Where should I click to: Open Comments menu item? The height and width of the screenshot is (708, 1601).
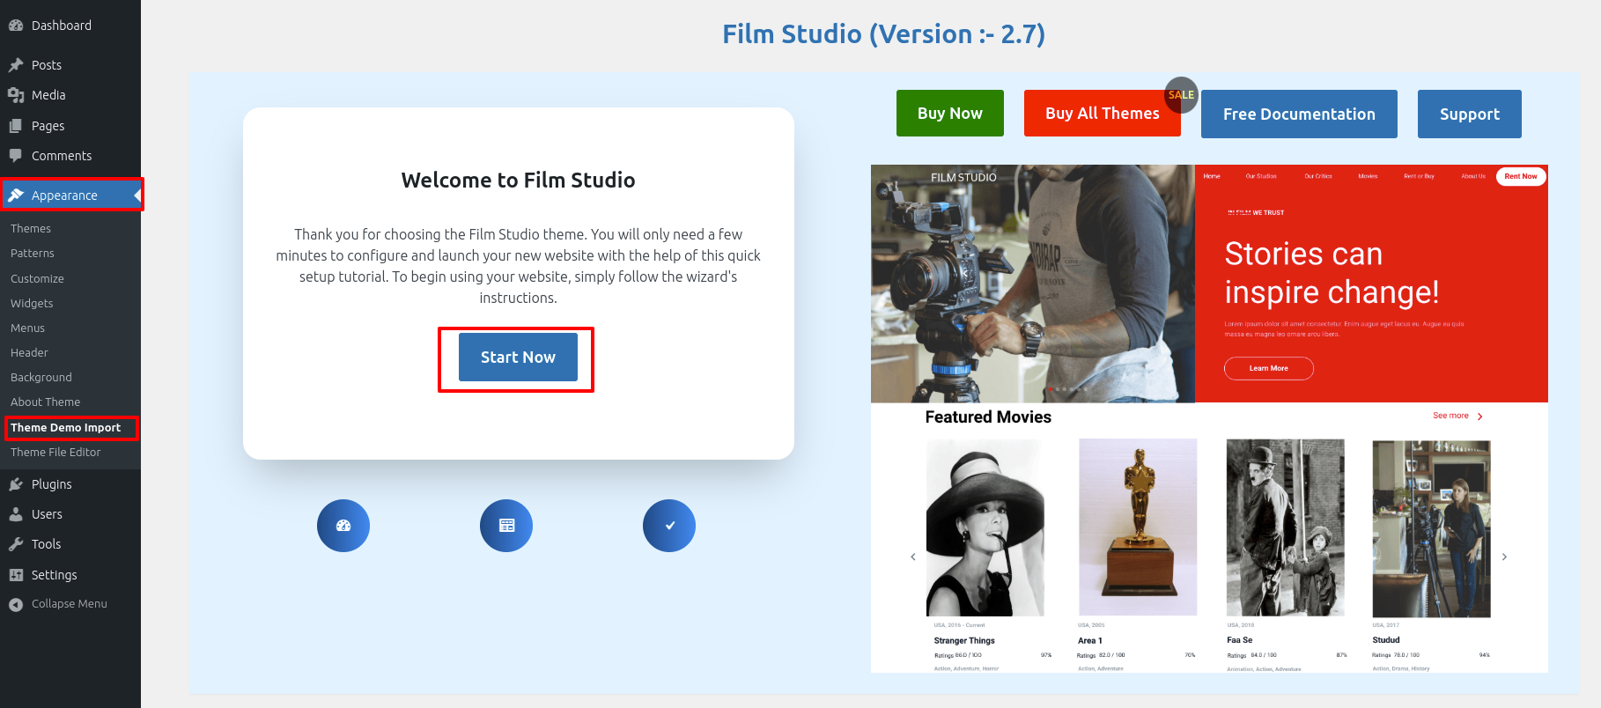coord(70,156)
